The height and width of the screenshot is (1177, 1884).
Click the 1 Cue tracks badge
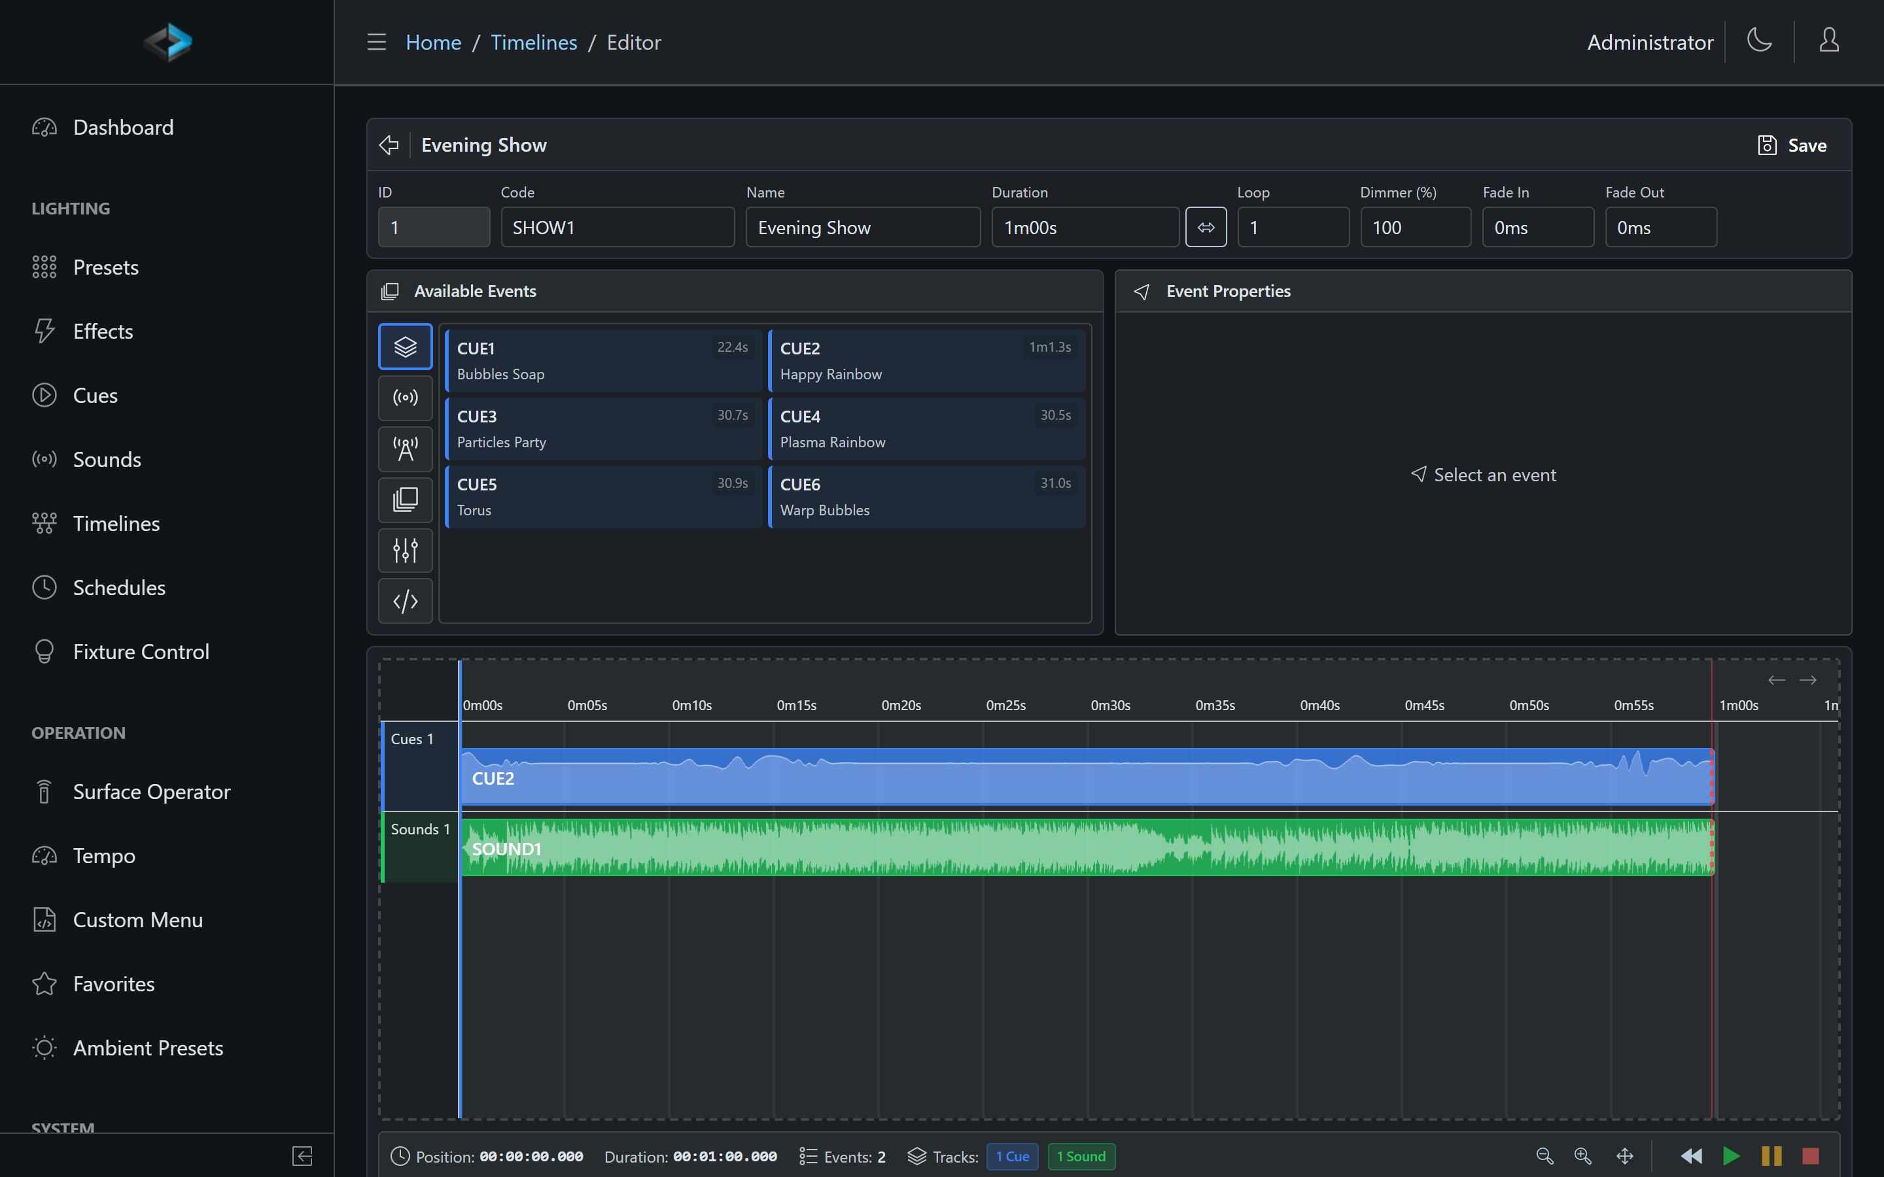1012,1156
